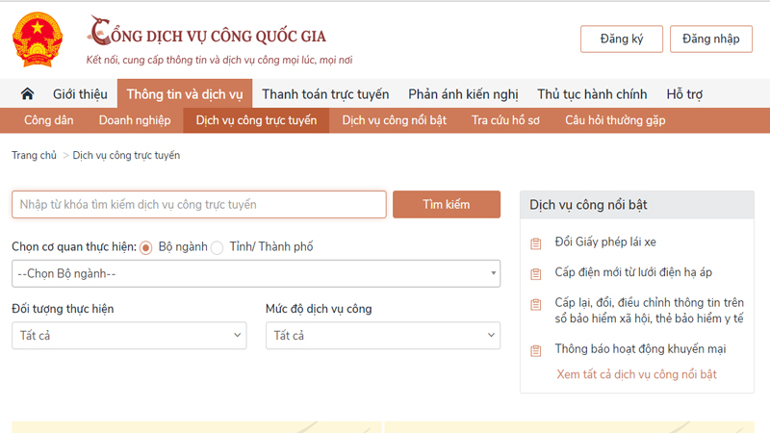Image resolution: width=770 pixels, height=433 pixels.
Task: Select the Bộ ngành radio button
Action: pyautogui.click(x=146, y=247)
